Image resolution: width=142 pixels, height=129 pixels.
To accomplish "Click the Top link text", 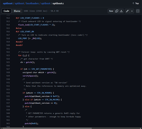I will click(x=137, y=3).
